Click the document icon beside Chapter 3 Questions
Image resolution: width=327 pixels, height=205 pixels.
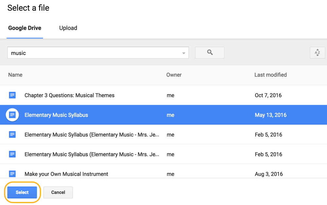(12, 95)
